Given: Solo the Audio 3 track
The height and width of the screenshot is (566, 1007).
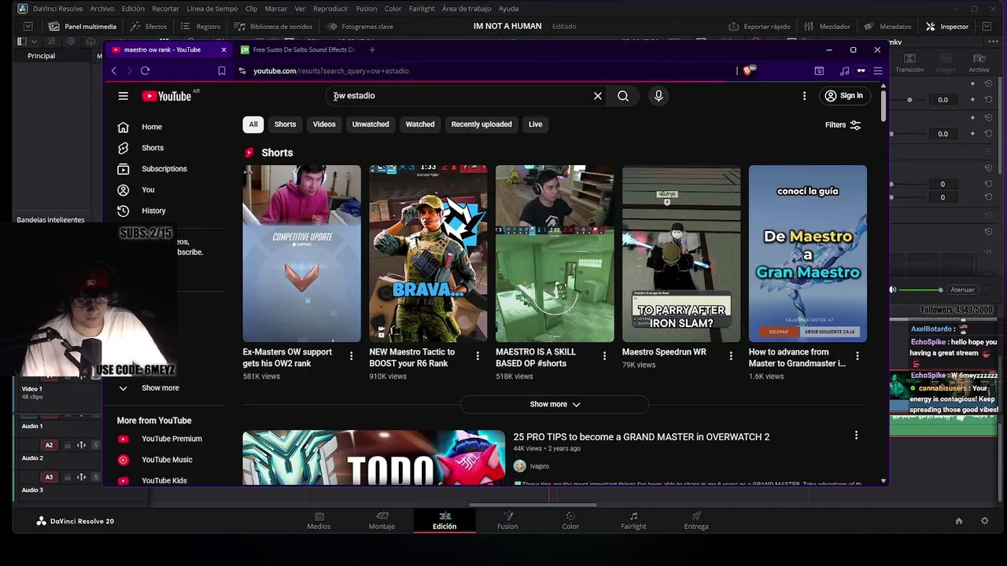Looking at the screenshot, I should coord(96,477).
